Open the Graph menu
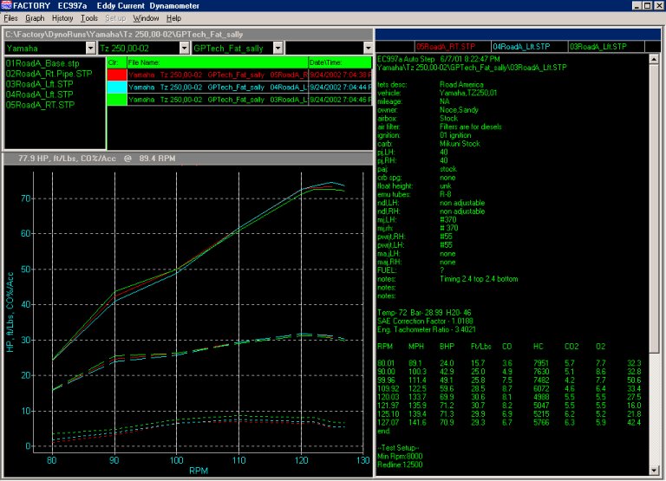Screen dimensions: 666x481 coord(35,17)
